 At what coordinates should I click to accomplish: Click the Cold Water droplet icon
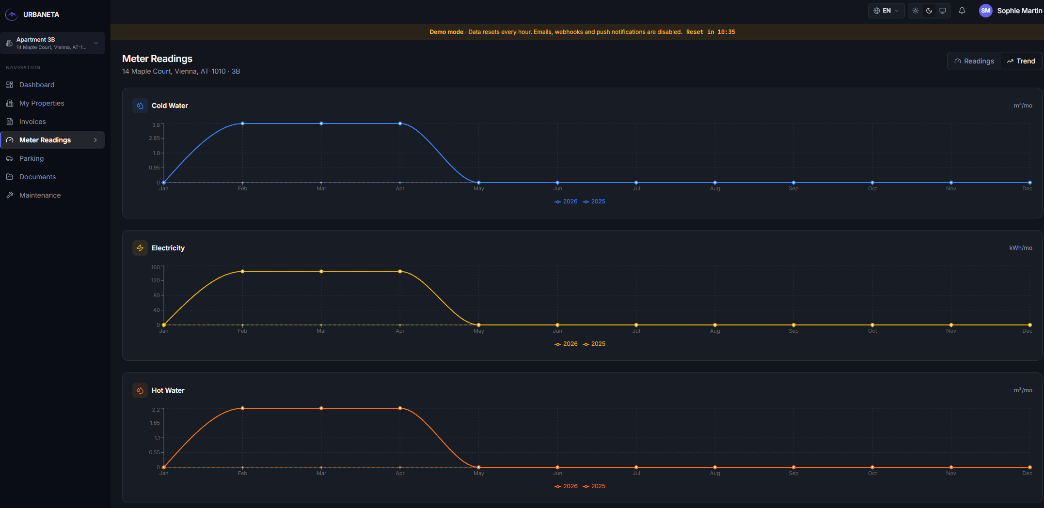click(140, 106)
